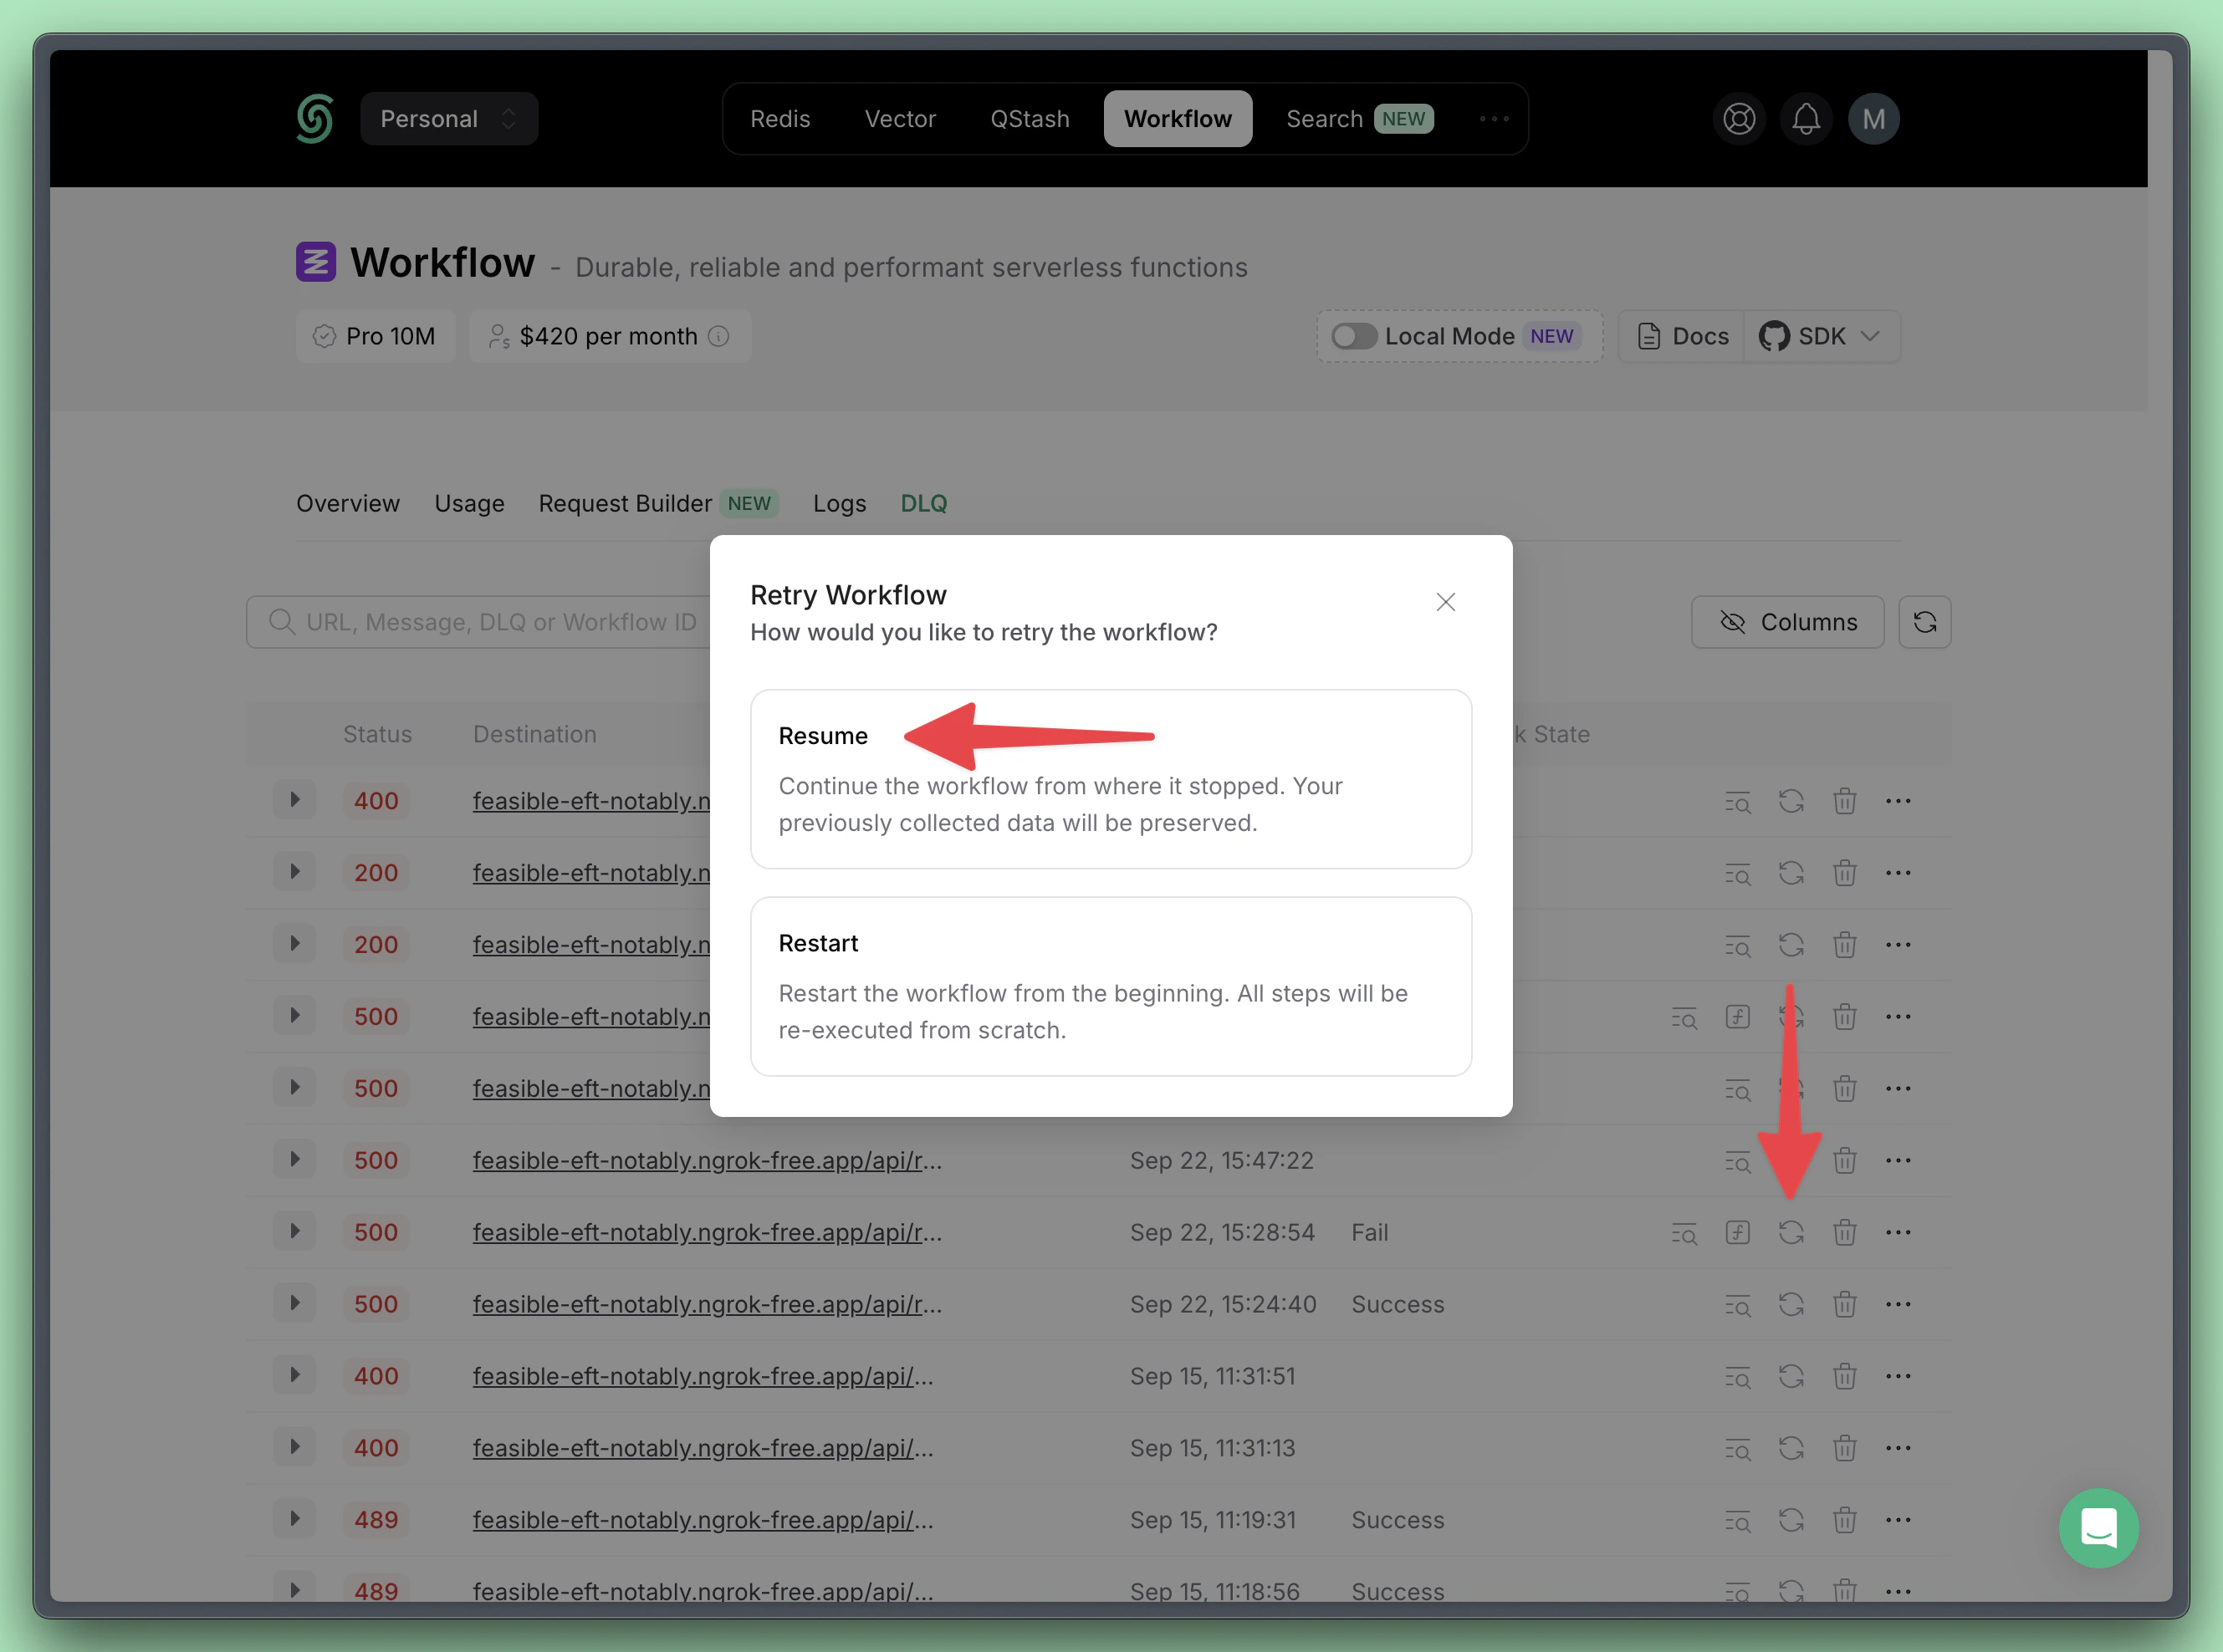Switch to the Logs tab

coord(838,503)
